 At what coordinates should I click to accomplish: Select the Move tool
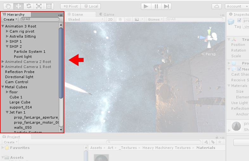18,6
